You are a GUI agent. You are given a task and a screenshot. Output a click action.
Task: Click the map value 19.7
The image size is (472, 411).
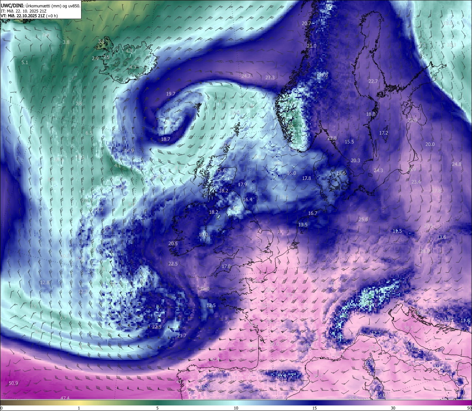tap(171, 94)
